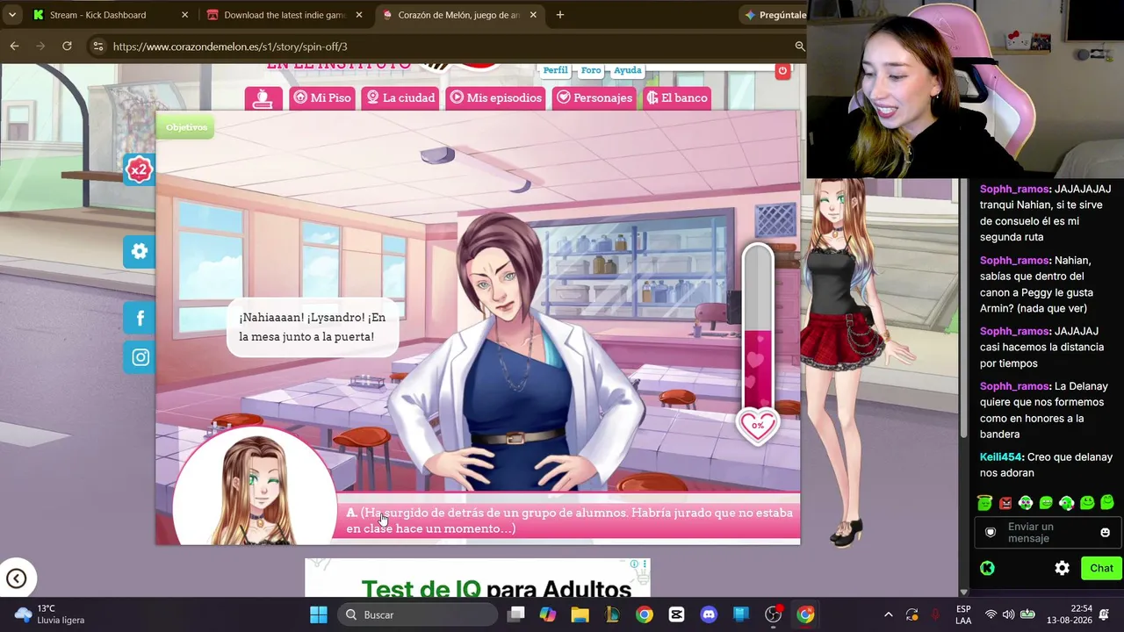This screenshot has height=632, width=1124.
Task: Open the tab search dropdown arrow
Action: click(12, 15)
